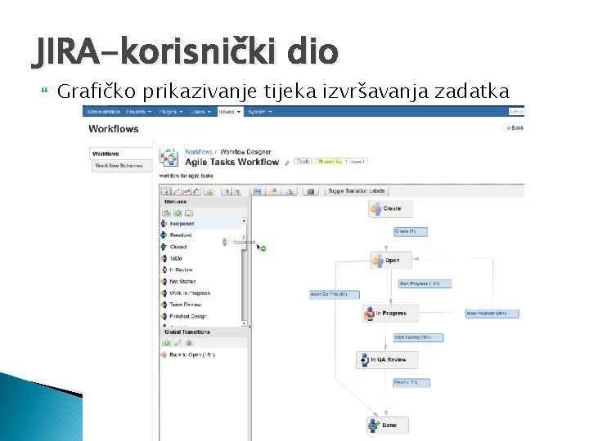Viewport: 589px width, 441px height.
Task: Select the Workflow Schemes sidebar tab
Action: [122, 166]
